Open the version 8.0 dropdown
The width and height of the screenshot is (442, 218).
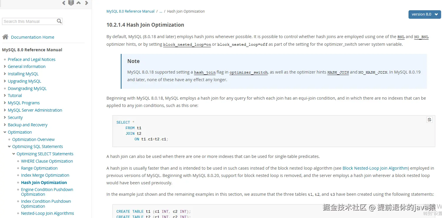click(425, 14)
